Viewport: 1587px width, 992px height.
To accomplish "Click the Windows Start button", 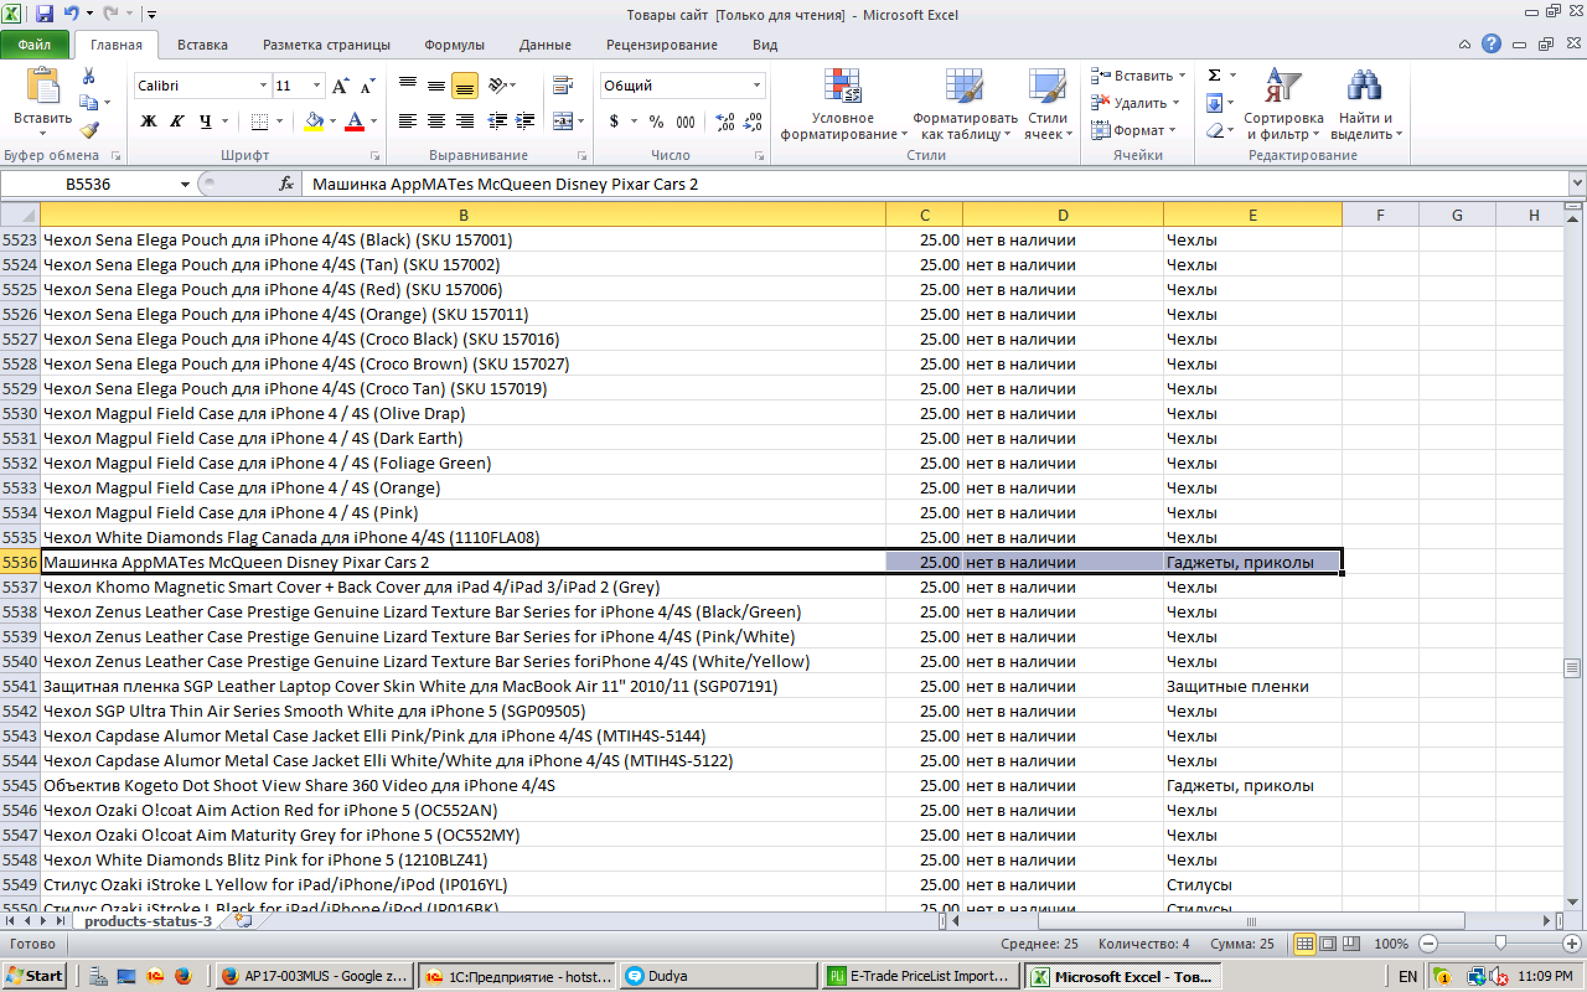I will 35,976.
